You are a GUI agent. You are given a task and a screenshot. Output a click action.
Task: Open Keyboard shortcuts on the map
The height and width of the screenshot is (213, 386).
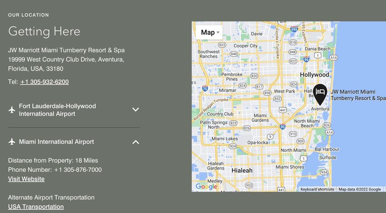pyautogui.click(x=317, y=189)
